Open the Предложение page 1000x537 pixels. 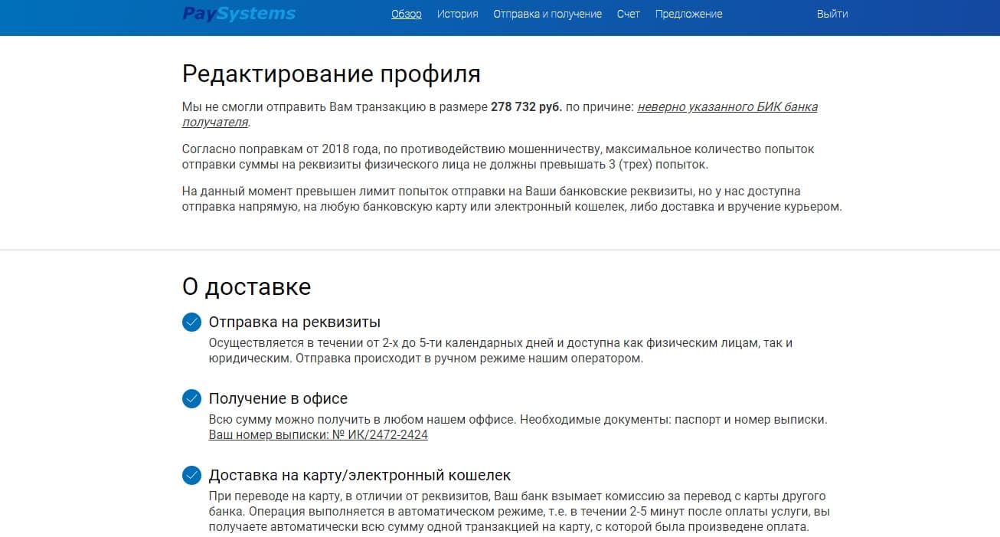point(688,13)
